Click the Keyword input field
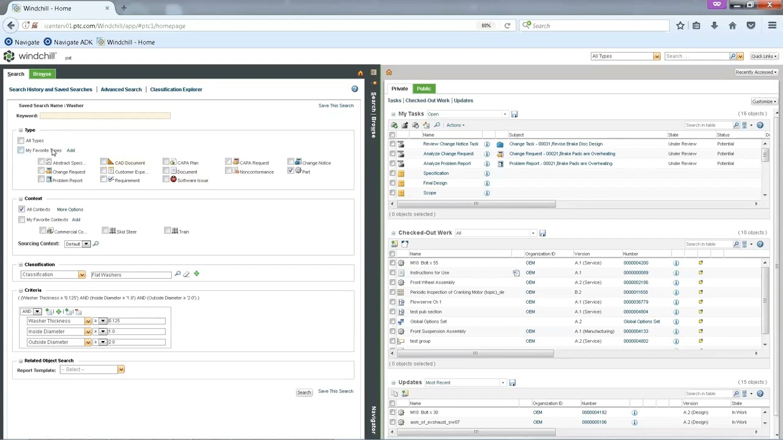The height and width of the screenshot is (440, 783). (x=105, y=116)
